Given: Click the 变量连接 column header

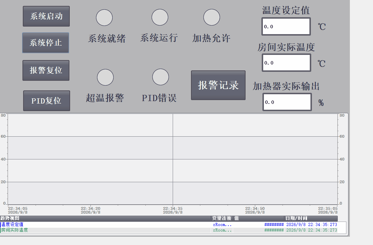Looking at the screenshot, I should (222, 218).
